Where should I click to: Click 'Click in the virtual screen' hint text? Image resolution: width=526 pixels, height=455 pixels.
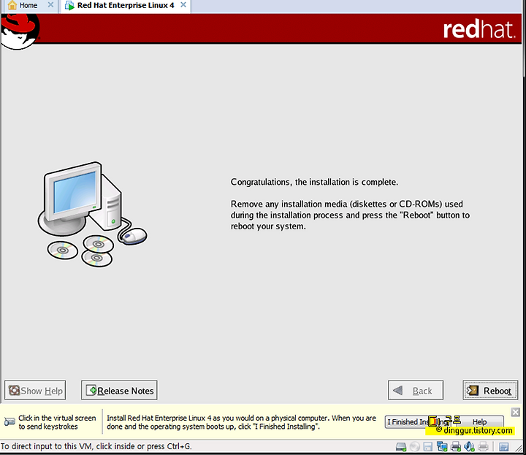click(57, 422)
